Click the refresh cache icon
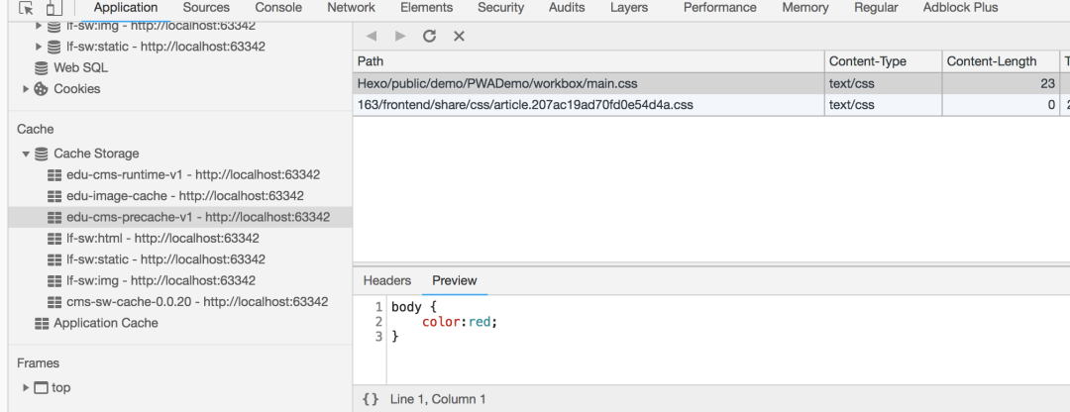 [x=429, y=37]
